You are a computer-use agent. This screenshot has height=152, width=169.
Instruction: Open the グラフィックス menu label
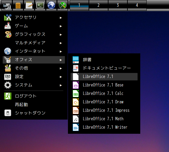30,34
